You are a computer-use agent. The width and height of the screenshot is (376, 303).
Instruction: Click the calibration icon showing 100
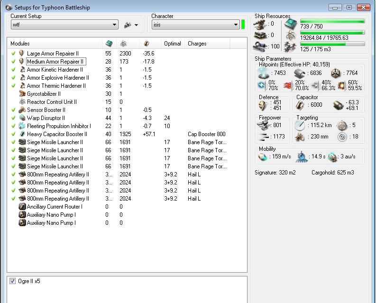(x=260, y=46)
